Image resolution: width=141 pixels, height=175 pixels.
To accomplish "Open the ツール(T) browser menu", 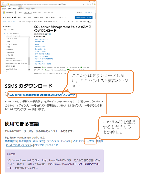I will click(x=28, y=9).
